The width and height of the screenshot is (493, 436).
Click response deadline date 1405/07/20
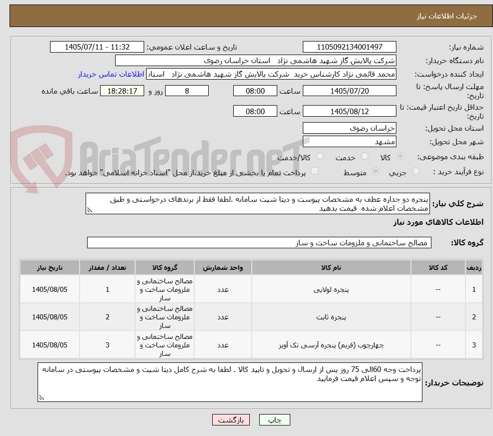(349, 91)
